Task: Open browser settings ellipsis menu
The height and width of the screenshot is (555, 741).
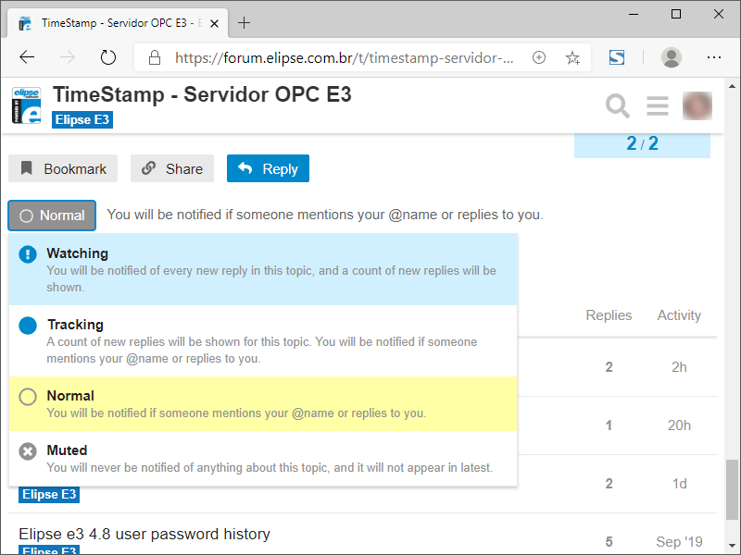Action: (714, 57)
